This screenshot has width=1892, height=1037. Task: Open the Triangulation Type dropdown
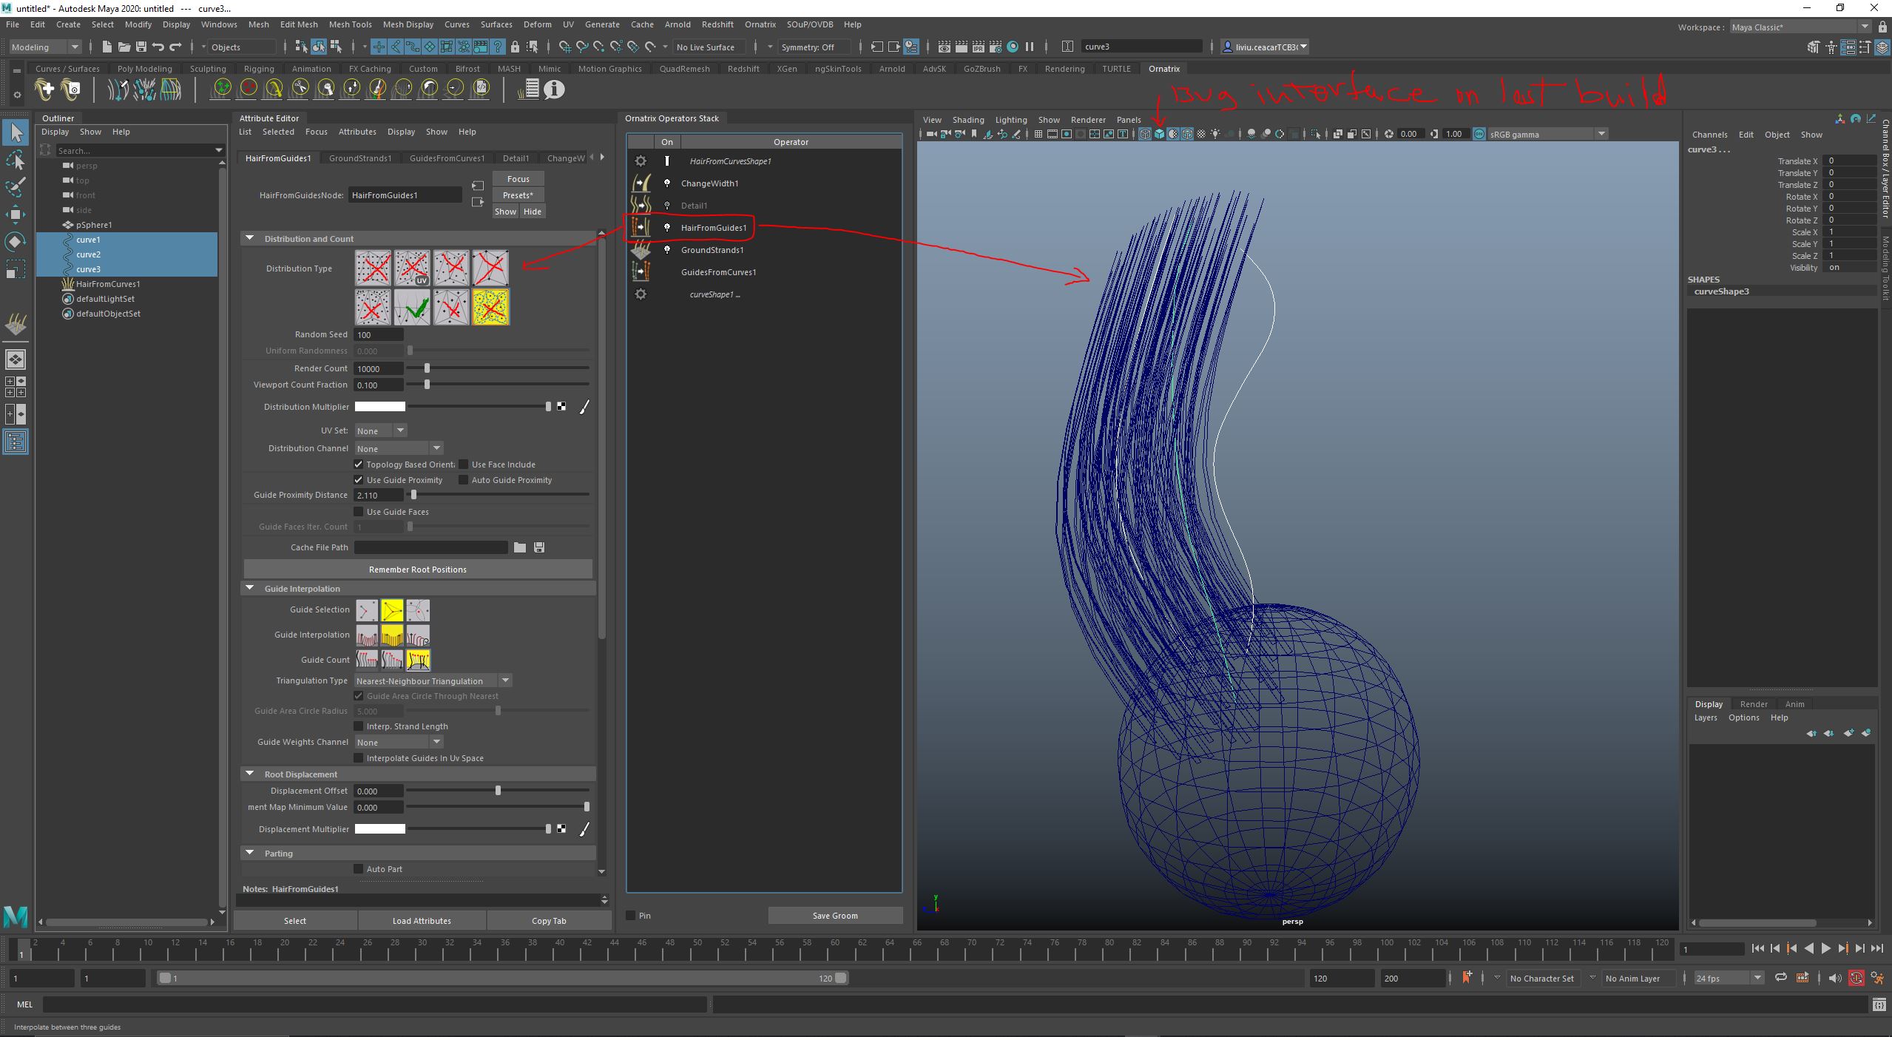pyautogui.click(x=432, y=680)
